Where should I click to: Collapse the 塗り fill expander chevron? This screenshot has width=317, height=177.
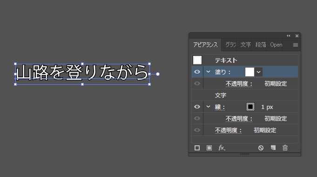coord(208,72)
